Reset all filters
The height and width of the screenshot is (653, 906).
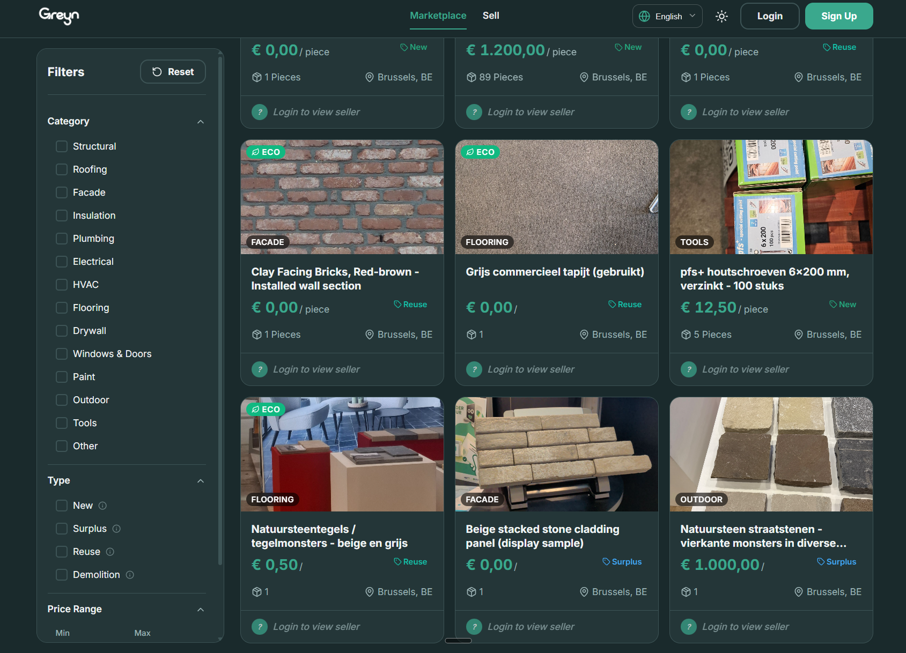pos(173,72)
